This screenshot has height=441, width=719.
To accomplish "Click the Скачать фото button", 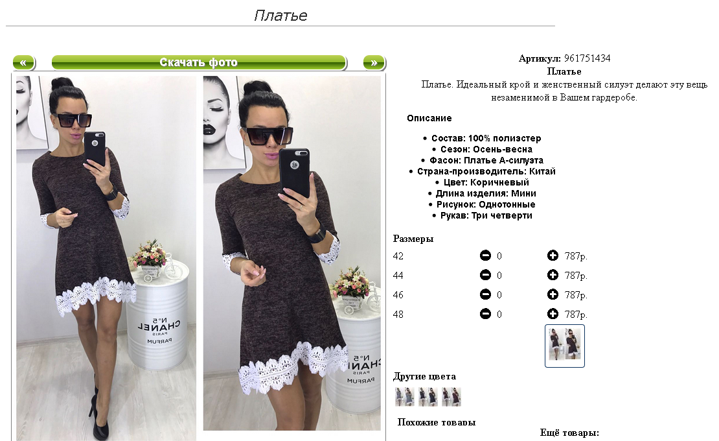I will click(x=199, y=62).
